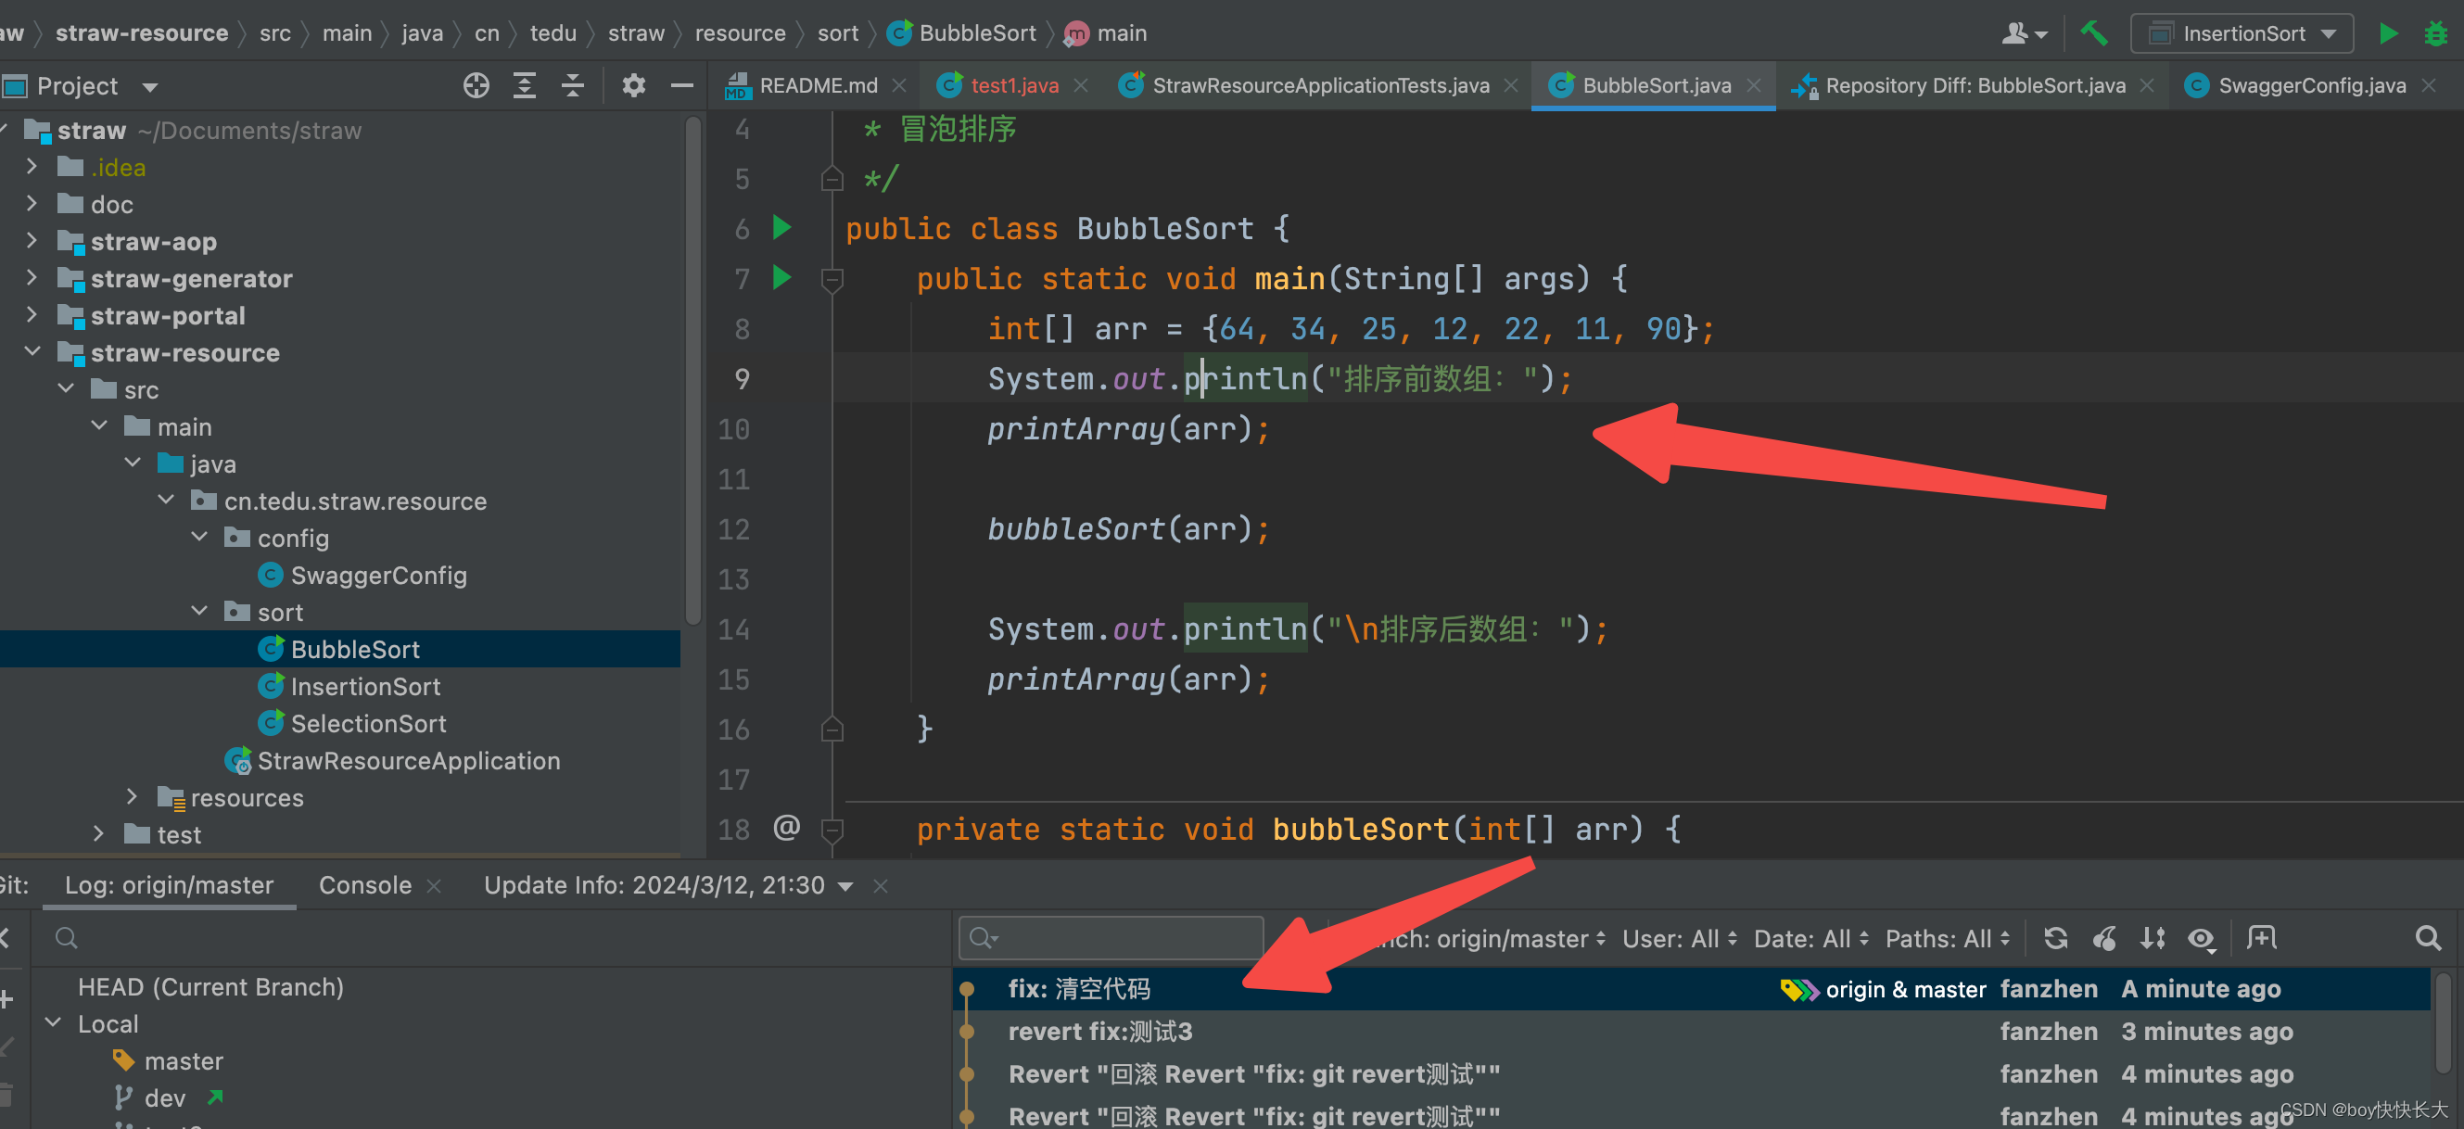Expand the straw-portal module
The image size is (2464, 1129).
pos(32,315)
